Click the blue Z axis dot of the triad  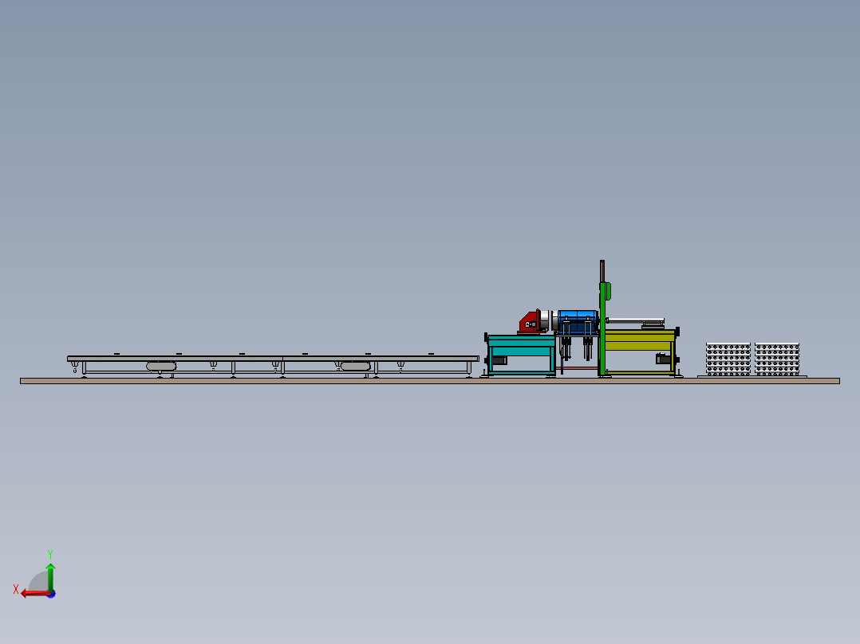(x=52, y=594)
